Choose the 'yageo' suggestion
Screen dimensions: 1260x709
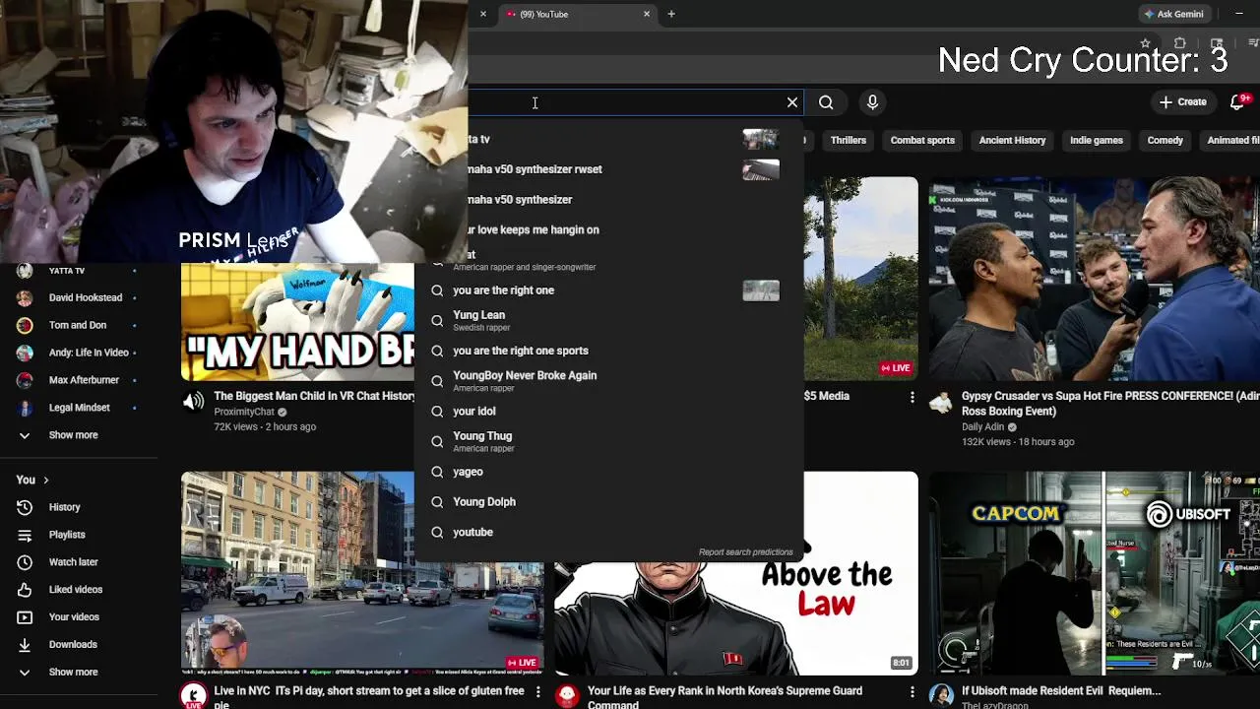tap(607, 472)
